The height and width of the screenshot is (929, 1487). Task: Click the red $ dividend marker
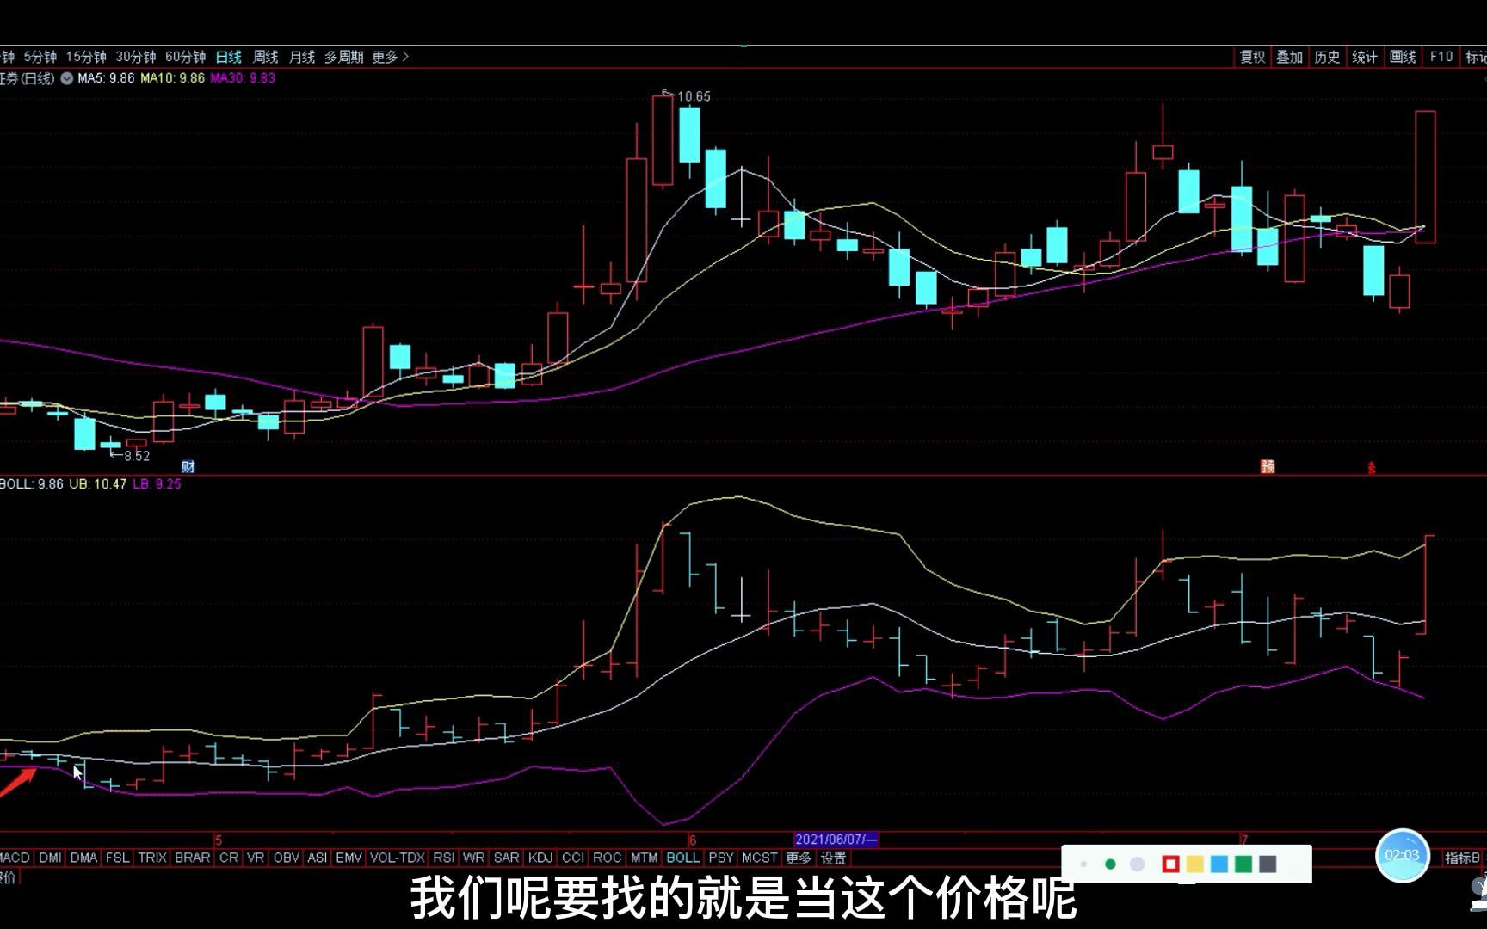coord(1372,468)
